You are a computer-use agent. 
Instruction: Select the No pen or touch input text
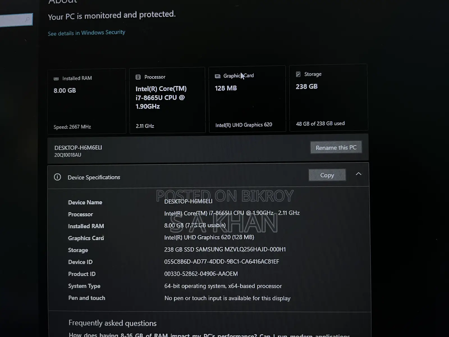pyautogui.click(x=227, y=298)
